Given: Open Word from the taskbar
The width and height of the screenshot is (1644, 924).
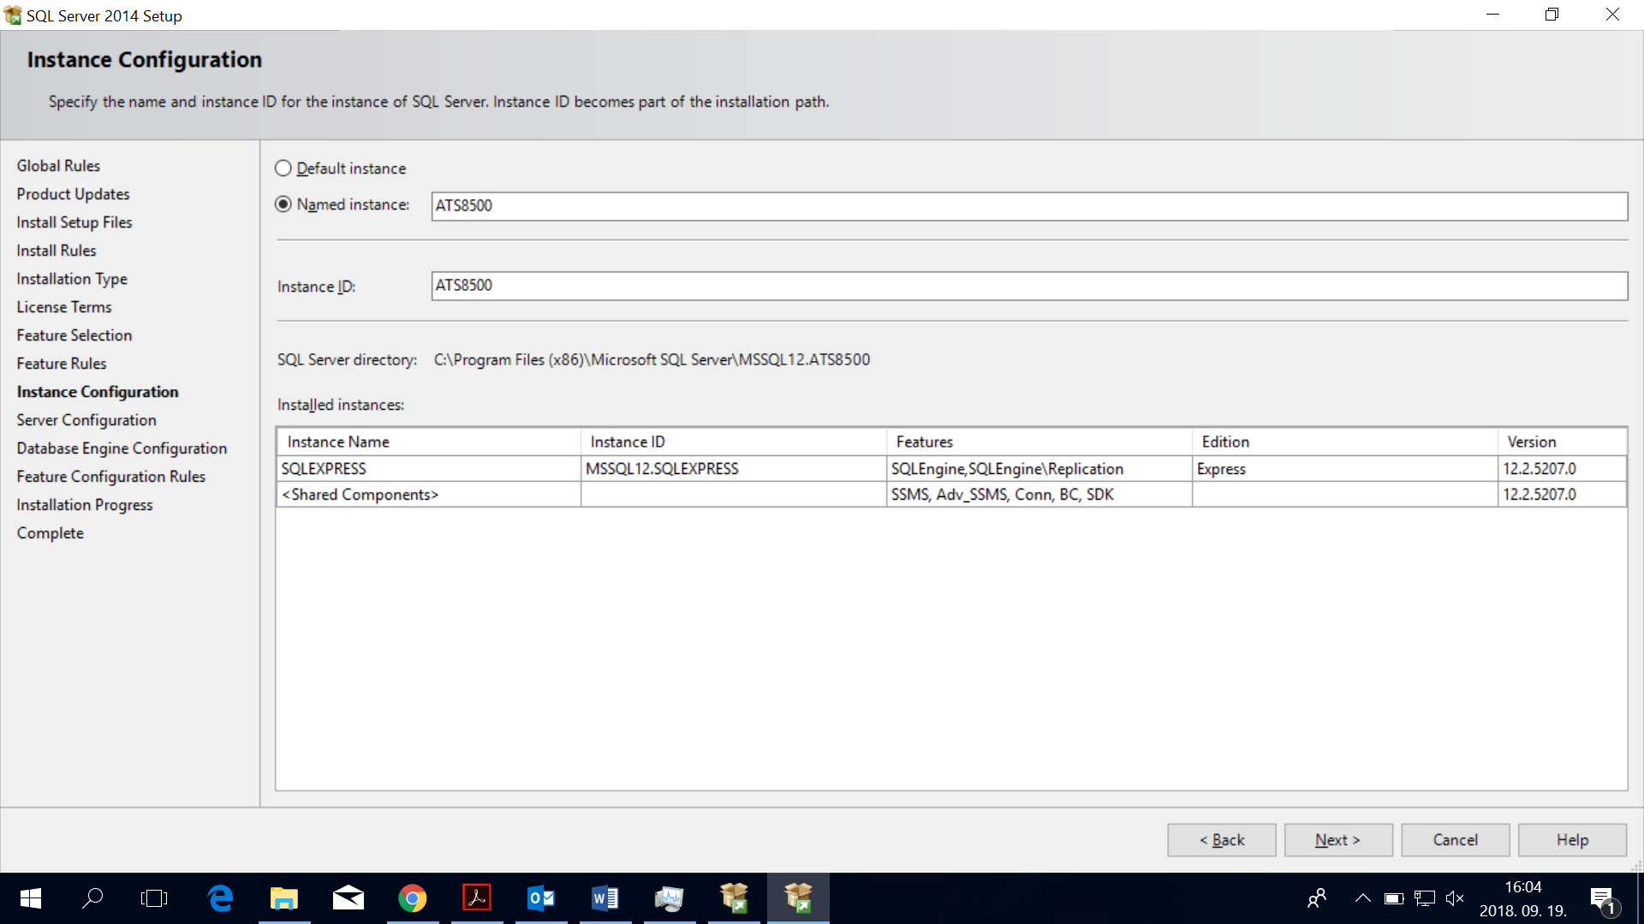Looking at the screenshot, I should [x=605, y=898].
